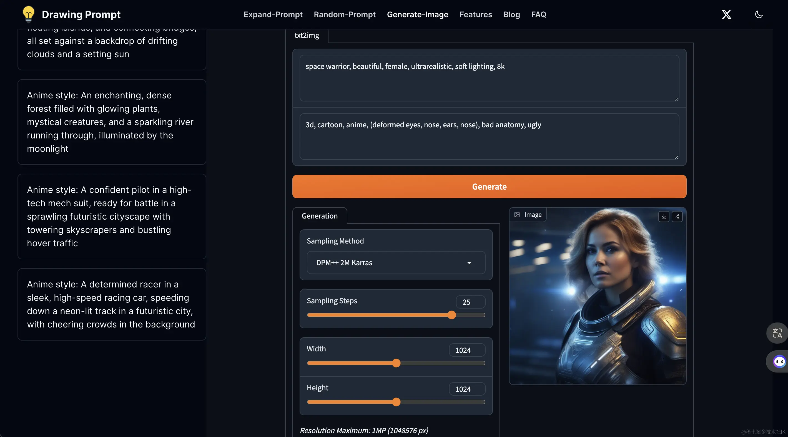Viewport: 788px width, 437px height.
Task: Open Expand-Prompt menu item
Action: (x=273, y=14)
